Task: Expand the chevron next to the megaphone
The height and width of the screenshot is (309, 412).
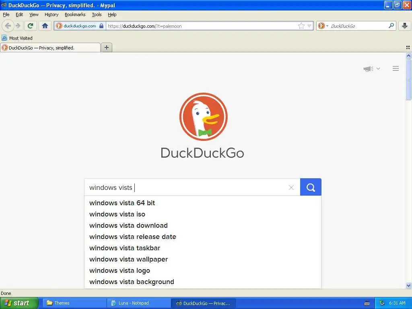Action: [378, 68]
